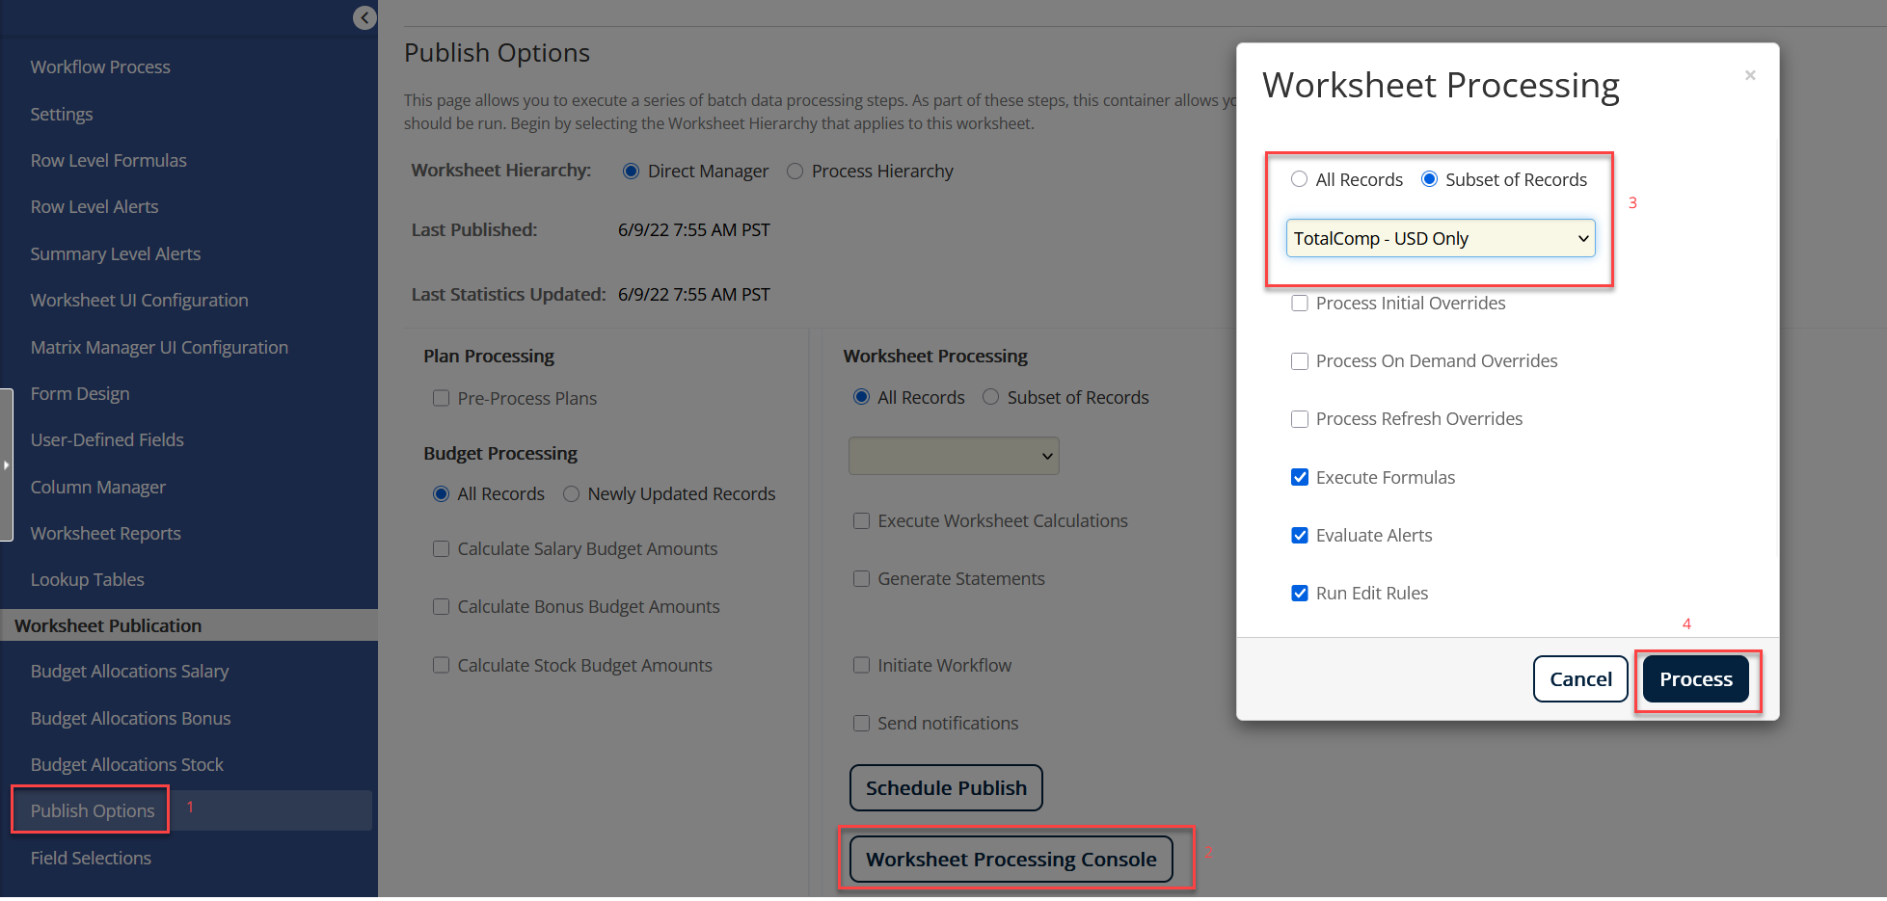Open Settings in the sidebar
Image resolution: width=1887 pixels, height=901 pixels.
[x=62, y=114]
